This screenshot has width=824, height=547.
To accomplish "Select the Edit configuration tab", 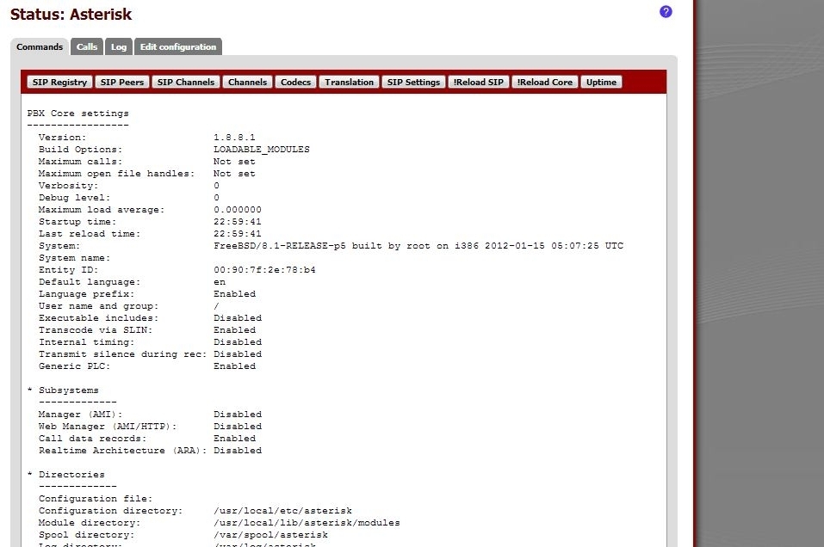I will click(x=177, y=47).
